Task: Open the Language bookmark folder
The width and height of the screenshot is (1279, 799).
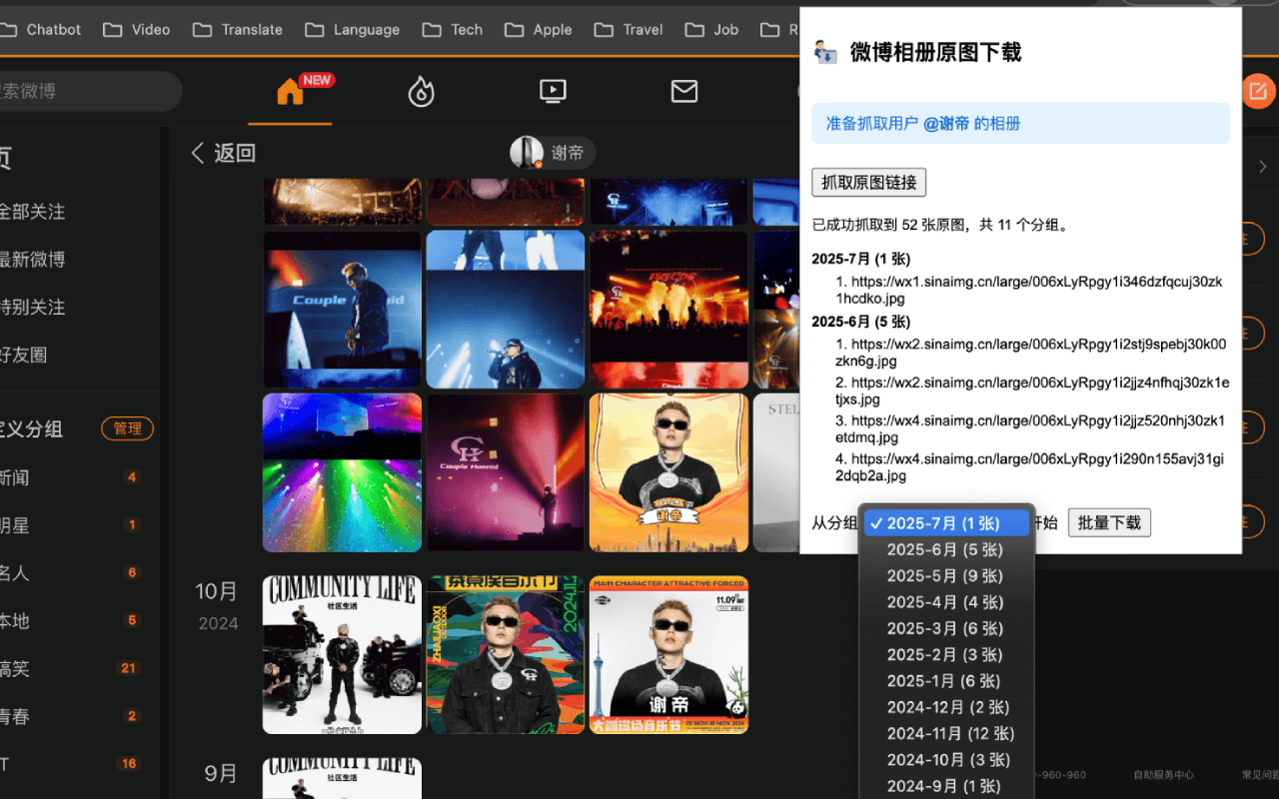Action: click(x=353, y=30)
